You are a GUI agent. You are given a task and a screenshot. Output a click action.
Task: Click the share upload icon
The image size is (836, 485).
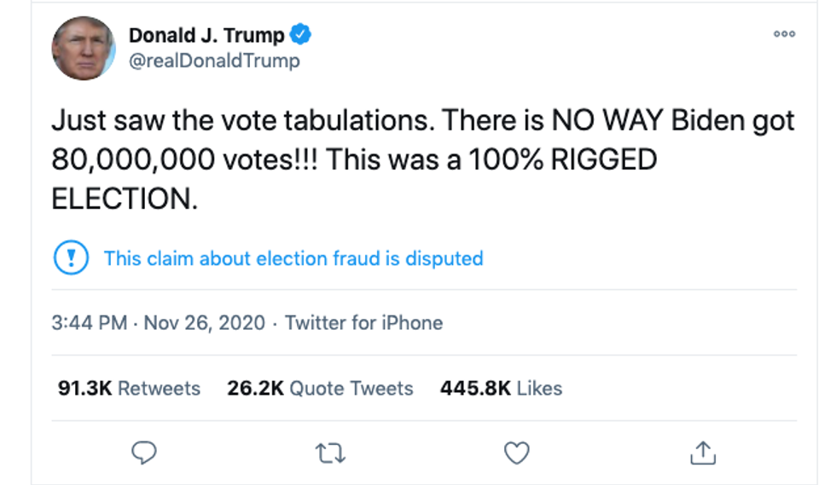tap(703, 453)
